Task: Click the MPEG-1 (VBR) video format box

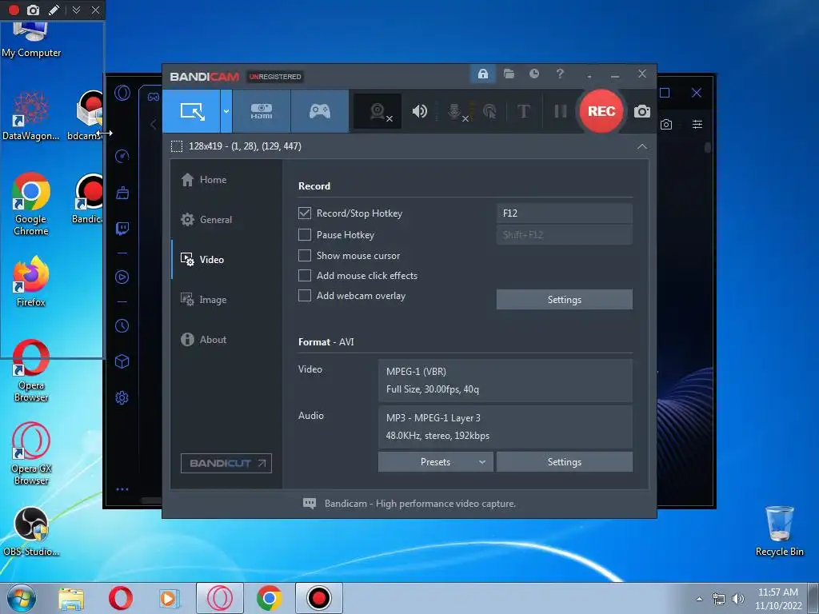Action: click(505, 381)
